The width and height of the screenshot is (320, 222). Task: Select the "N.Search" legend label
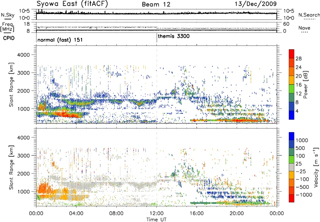309,15
